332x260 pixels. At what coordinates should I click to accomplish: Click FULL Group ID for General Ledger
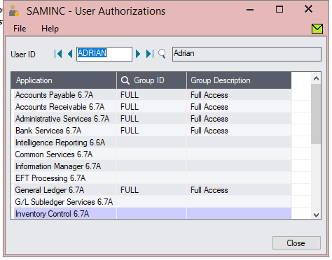pyautogui.click(x=130, y=190)
